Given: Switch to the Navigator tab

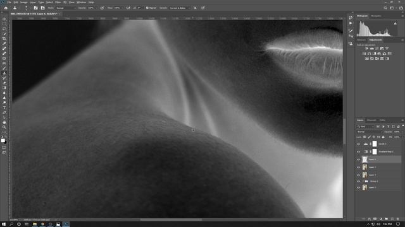Looking at the screenshot, I should (x=377, y=16).
